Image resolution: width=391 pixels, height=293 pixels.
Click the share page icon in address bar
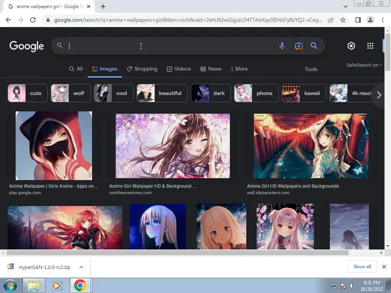(331, 20)
